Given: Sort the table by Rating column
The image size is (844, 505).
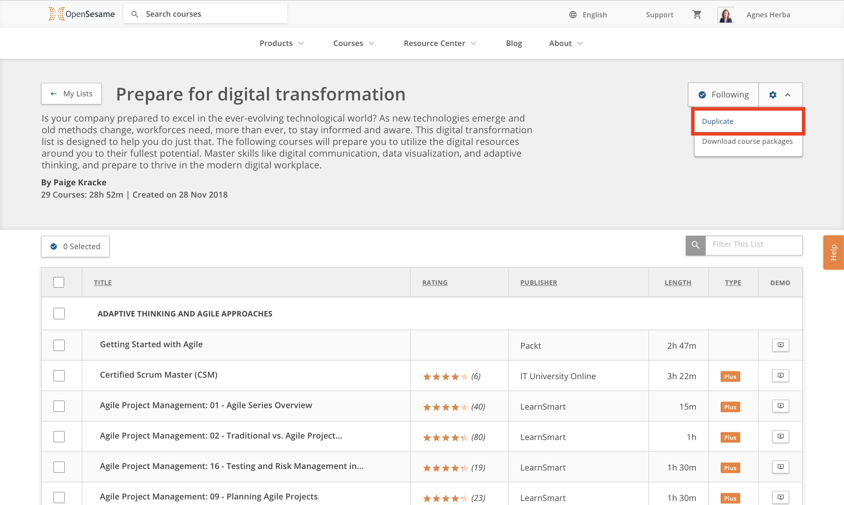Looking at the screenshot, I should click(435, 283).
